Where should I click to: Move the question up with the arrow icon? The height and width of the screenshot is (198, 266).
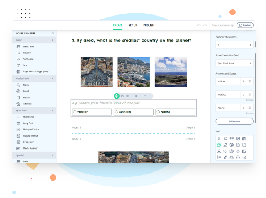(x=145, y=96)
